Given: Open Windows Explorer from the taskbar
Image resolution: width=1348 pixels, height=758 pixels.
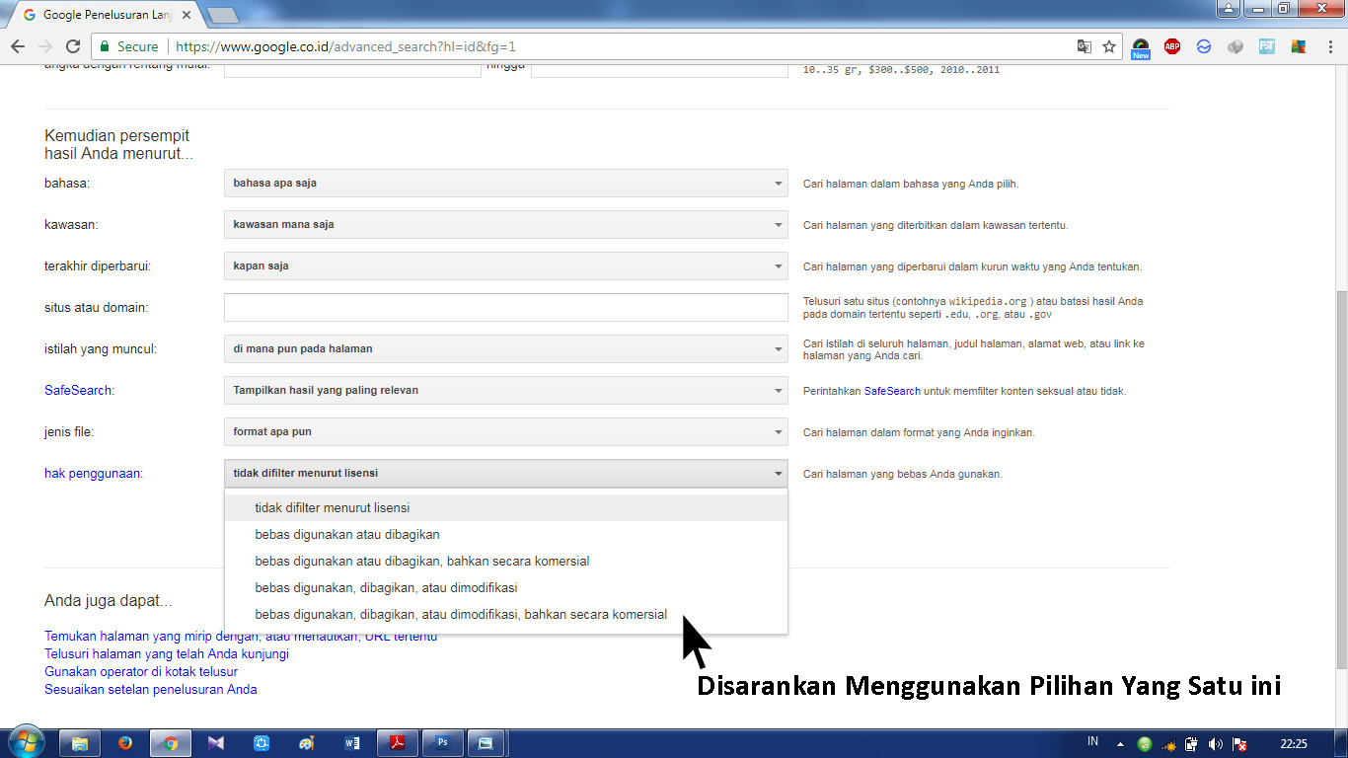Looking at the screenshot, I should click(x=80, y=743).
